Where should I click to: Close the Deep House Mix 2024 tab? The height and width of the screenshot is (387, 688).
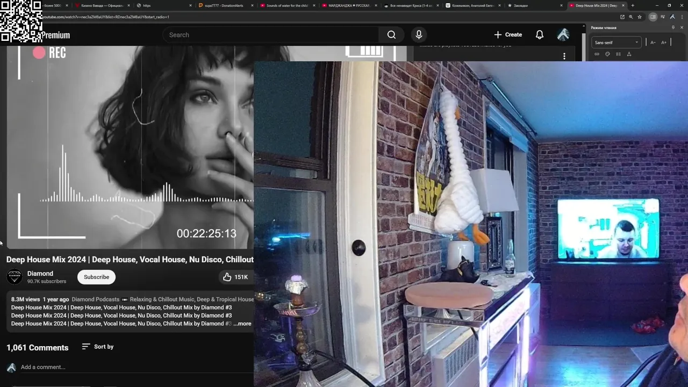click(623, 5)
